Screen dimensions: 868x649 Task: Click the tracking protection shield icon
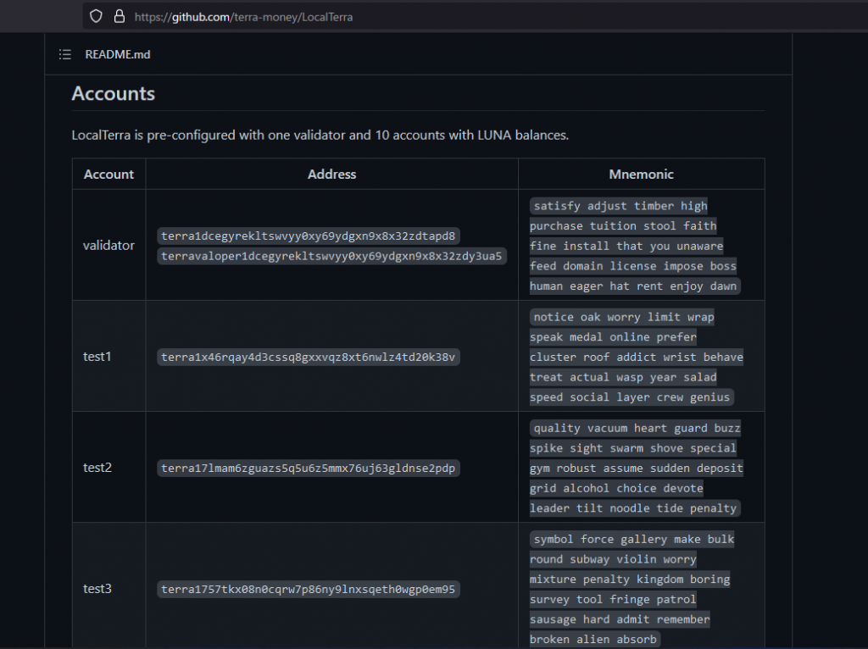96,16
